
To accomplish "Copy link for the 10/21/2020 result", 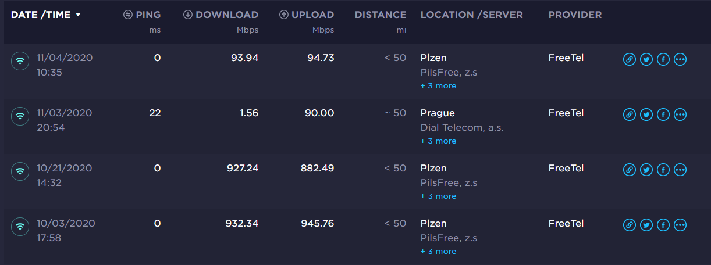I will [x=629, y=170].
